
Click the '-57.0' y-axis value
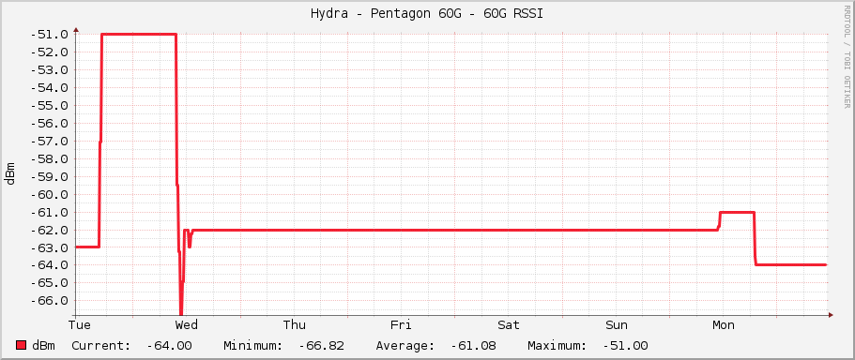[49, 141]
